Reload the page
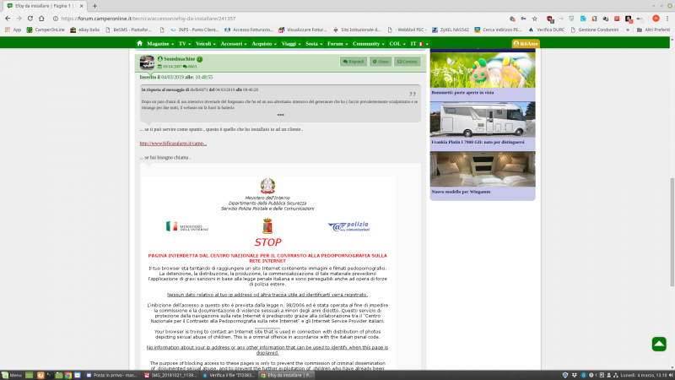This screenshot has width=675, height=380. click(x=30, y=19)
